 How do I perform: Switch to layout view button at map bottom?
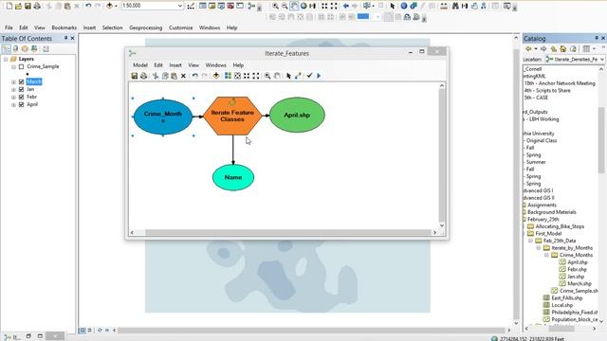point(89,331)
